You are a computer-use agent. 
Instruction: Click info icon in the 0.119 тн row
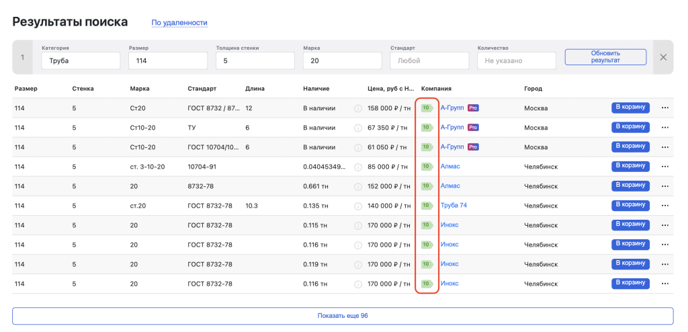[358, 264]
